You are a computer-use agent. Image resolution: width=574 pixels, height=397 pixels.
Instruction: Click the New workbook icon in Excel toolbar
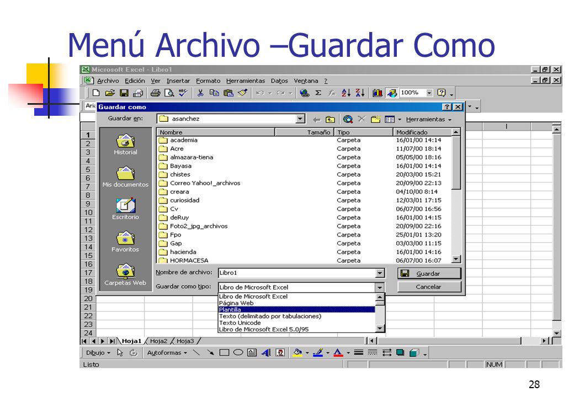tap(96, 93)
